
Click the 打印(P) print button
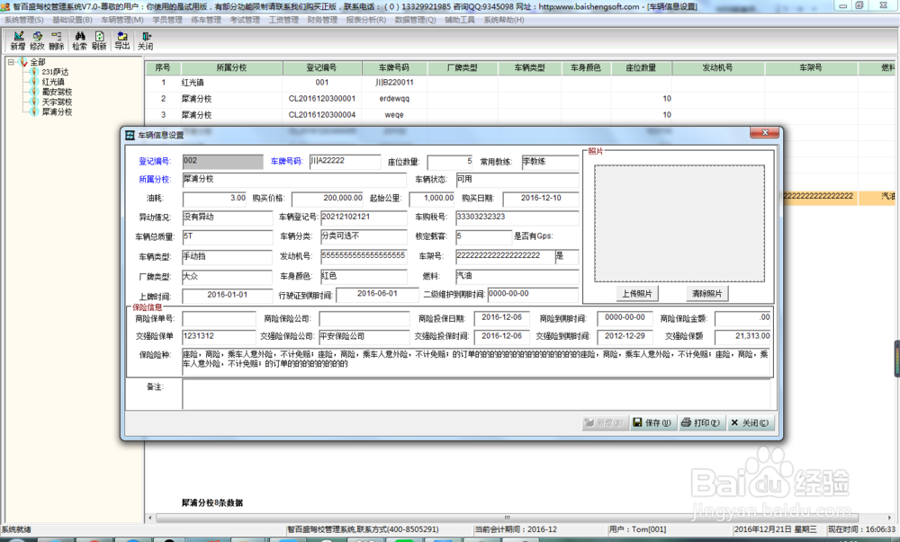point(701,422)
